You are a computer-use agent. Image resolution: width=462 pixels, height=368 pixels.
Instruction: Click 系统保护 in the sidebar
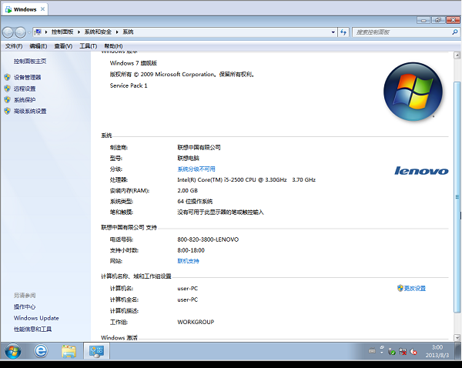(25, 99)
